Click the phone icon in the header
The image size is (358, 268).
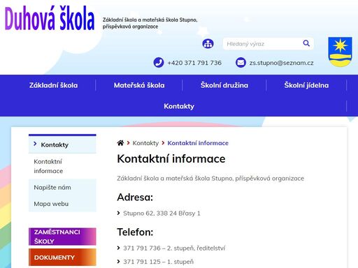(159, 63)
